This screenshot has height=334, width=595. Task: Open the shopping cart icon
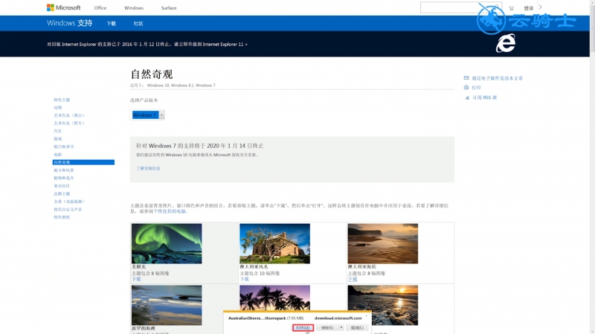511,8
